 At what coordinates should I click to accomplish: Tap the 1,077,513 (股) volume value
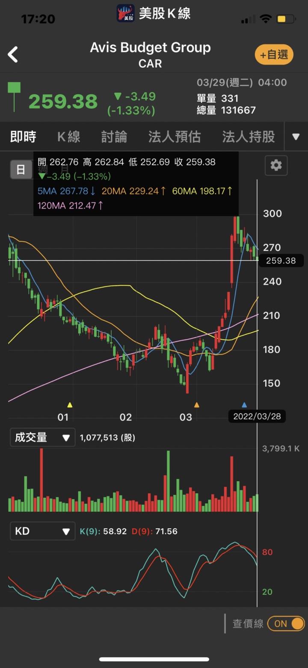pyautogui.click(x=107, y=437)
